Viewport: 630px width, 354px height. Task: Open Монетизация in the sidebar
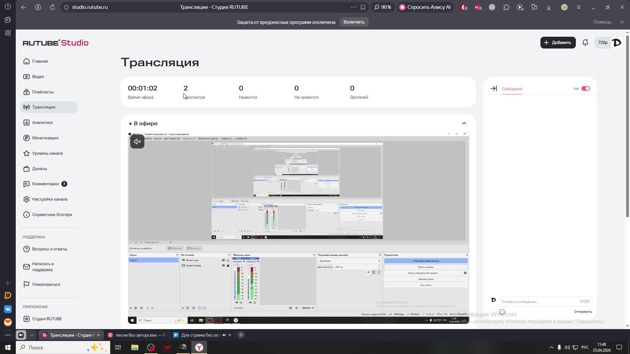click(45, 138)
